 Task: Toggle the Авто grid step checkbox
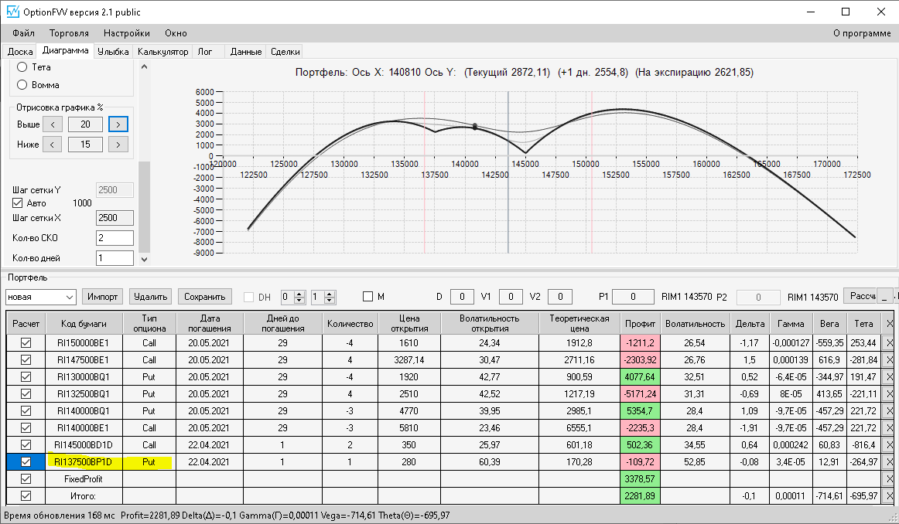pyautogui.click(x=17, y=203)
